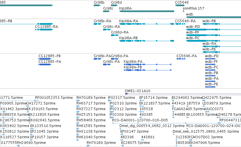Select the LD39879.3prime EST label

217,103
